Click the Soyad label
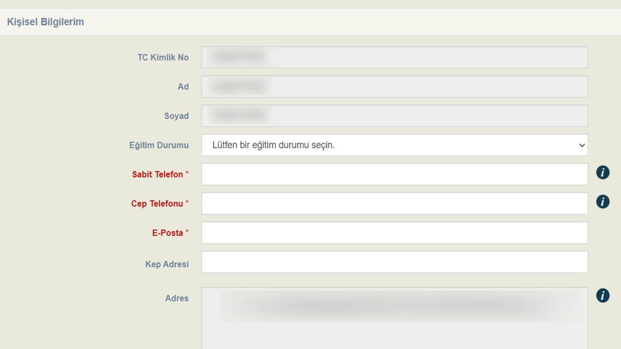621x349 pixels. click(x=177, y=116)
